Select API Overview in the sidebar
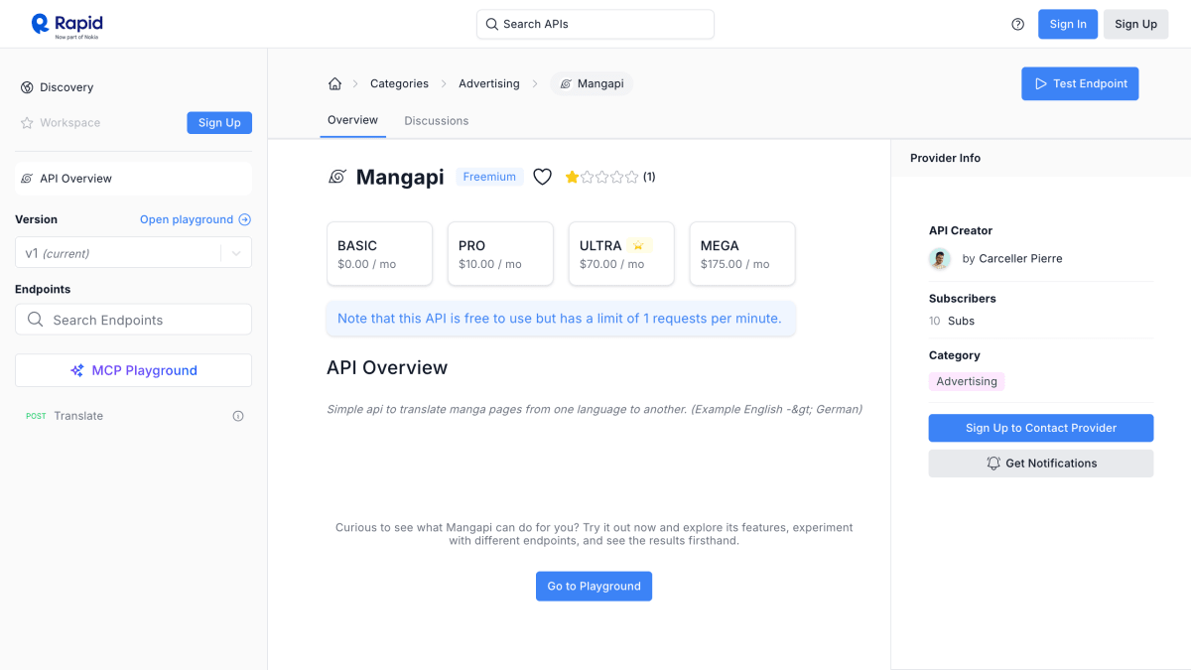Screen dimensions: 1191x670 click(133, 179)
